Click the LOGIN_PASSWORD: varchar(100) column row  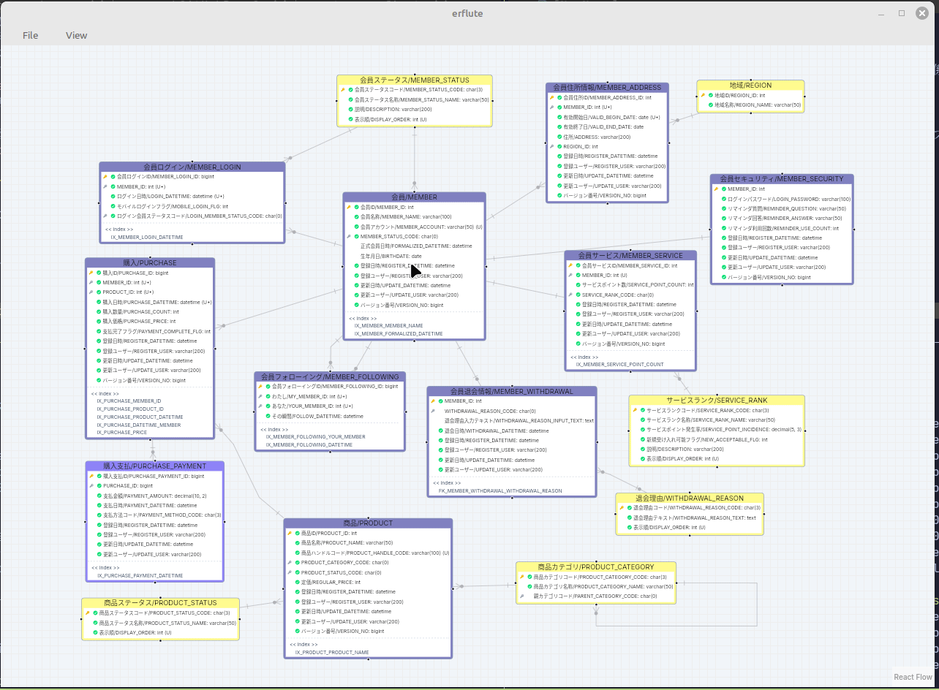click(x=782, y=199)
